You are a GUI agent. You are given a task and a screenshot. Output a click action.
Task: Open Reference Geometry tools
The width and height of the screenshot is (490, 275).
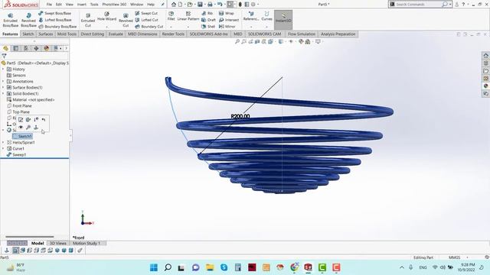(x=251, y=16)
